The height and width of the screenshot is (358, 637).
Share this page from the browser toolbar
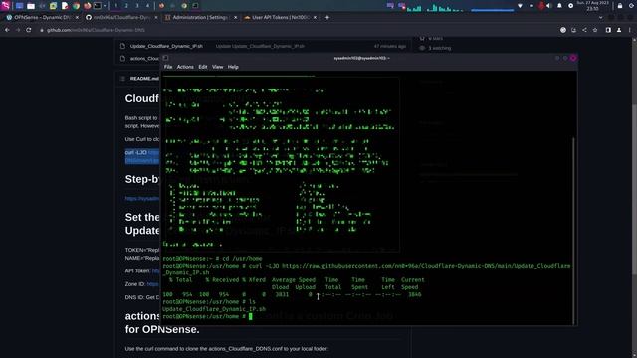pyautogui.click(x=584, y=30)
